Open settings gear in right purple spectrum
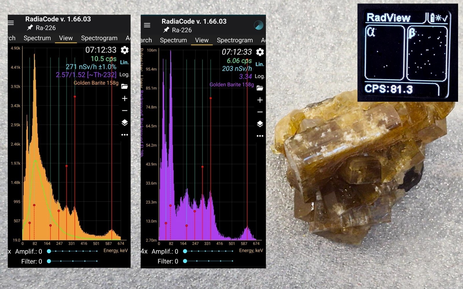The height and width of the screenshot is (289, 463). point(260,52)
